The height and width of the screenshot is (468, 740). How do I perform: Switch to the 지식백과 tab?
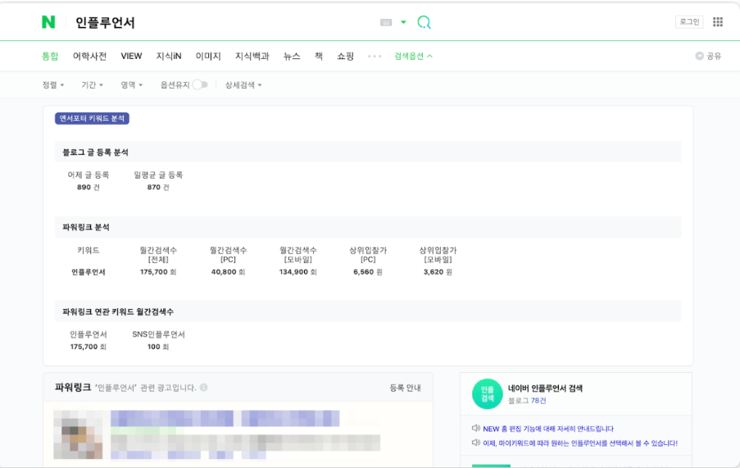click(252, 56)
